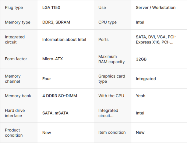
Task: Click the Micro-ATX form factor value
Action: [x=53, y=59]
